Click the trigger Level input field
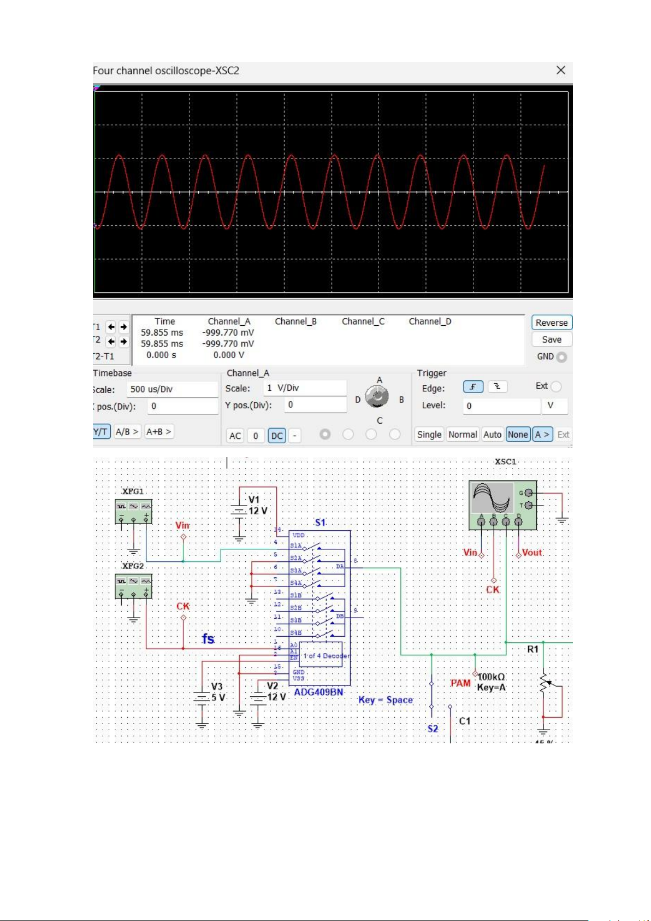 coord(501,406)
